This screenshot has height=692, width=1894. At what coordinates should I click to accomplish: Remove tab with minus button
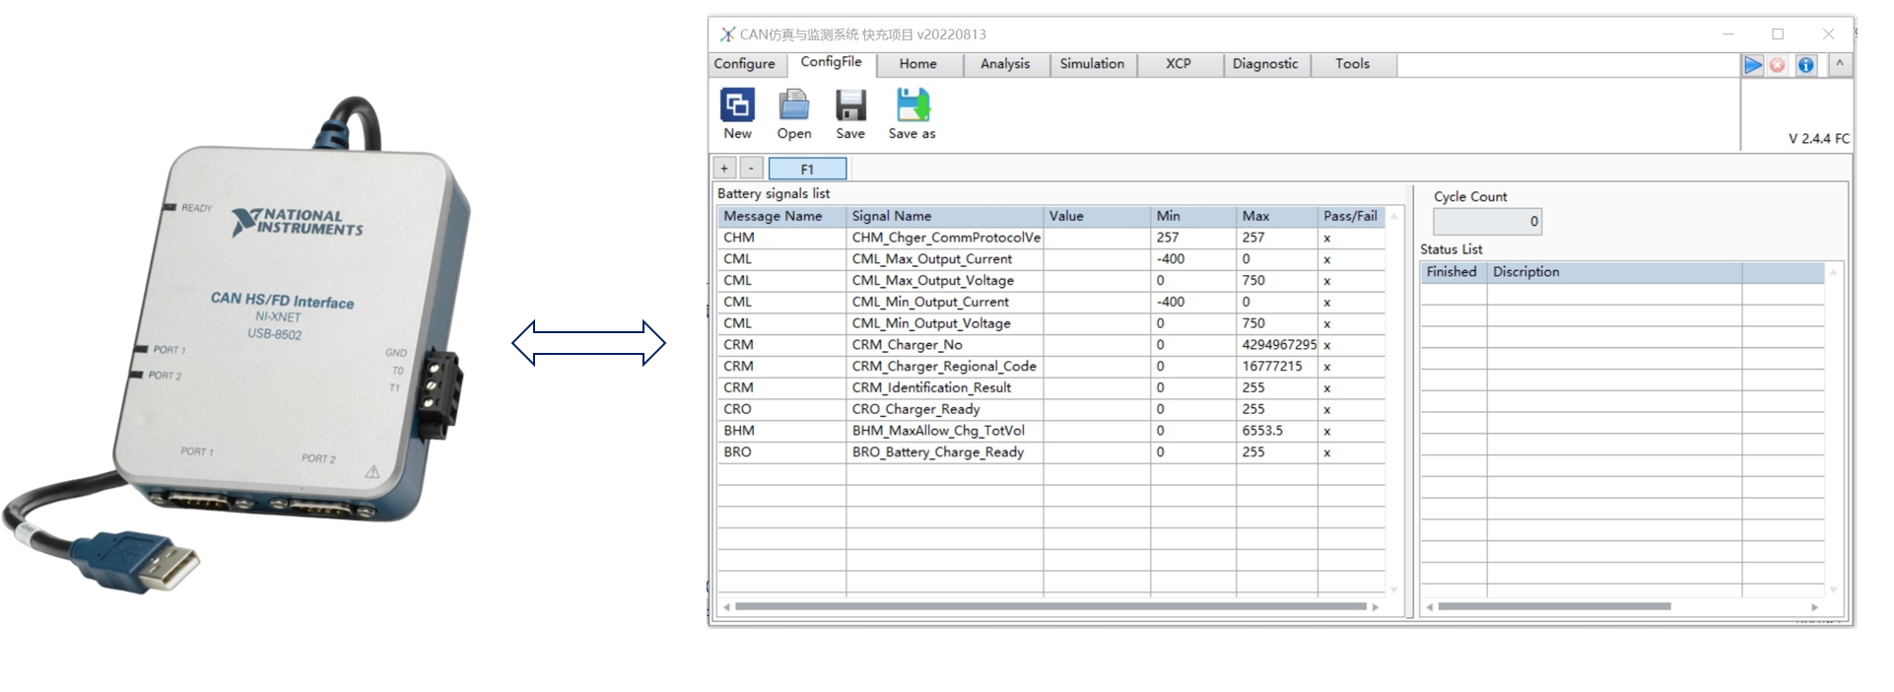pyautogui.click(x=751, y=169)
